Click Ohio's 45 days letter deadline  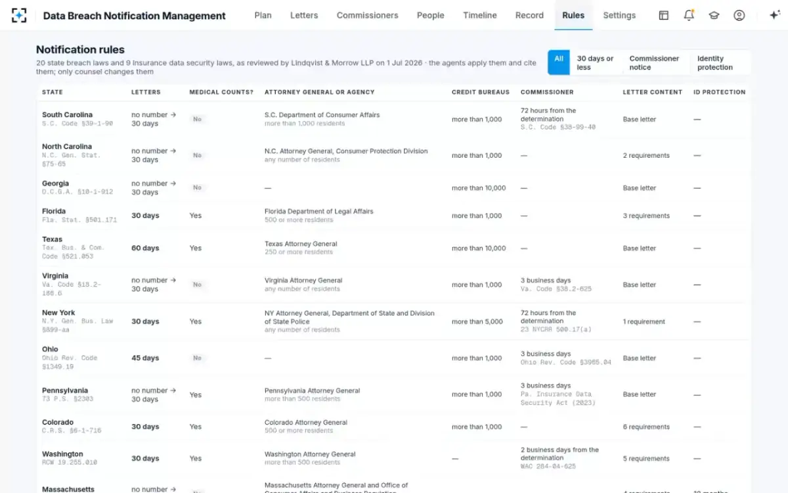145,358
